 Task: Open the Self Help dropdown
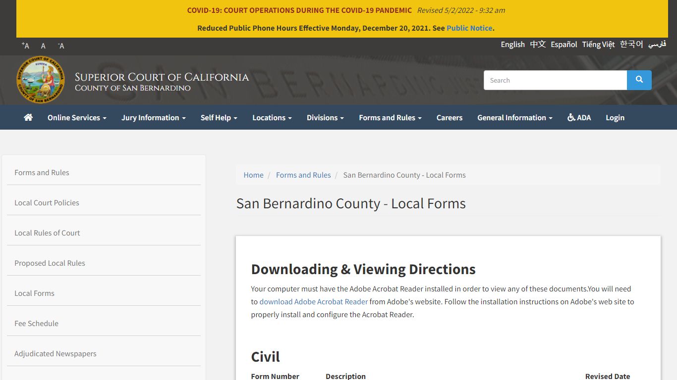219,117
